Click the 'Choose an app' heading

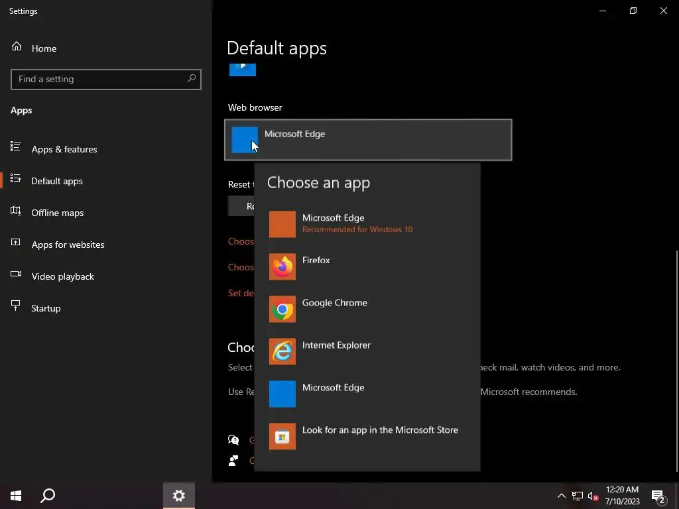click(319, 183)
